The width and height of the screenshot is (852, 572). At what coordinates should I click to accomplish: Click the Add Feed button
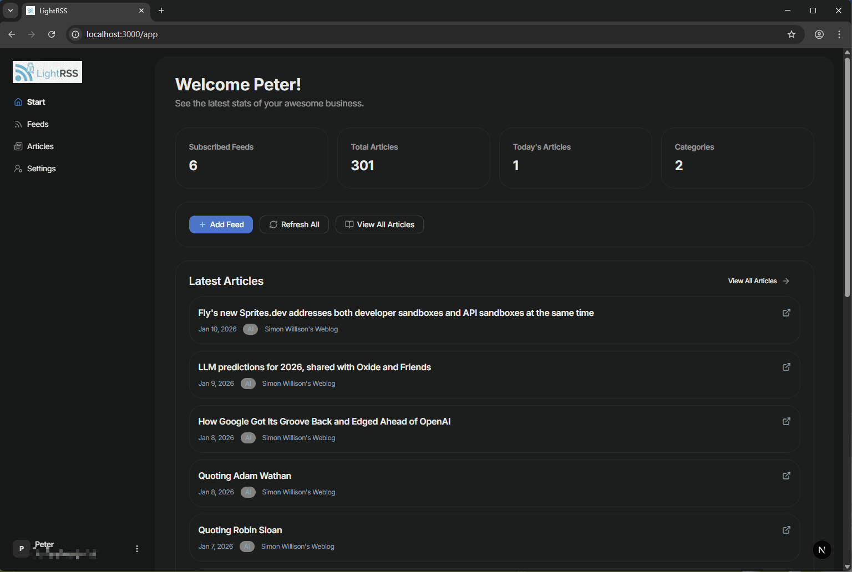point(221,224)
